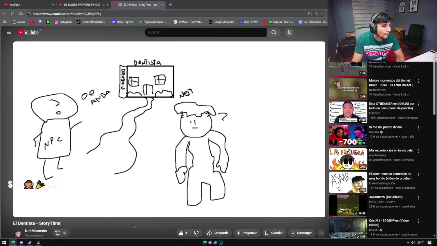Click the magnifier search button
The height and width of the screenshot is (246, 437).
pos(274,32)
